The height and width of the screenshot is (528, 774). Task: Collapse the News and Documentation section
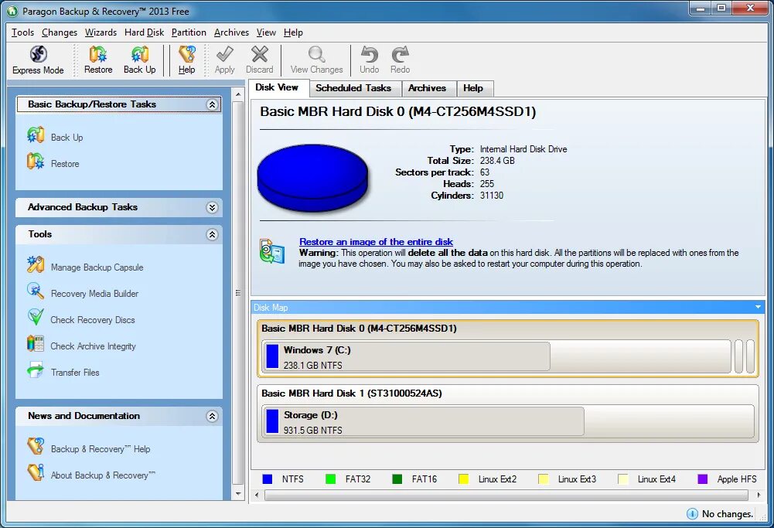click(x=213, y=416)
